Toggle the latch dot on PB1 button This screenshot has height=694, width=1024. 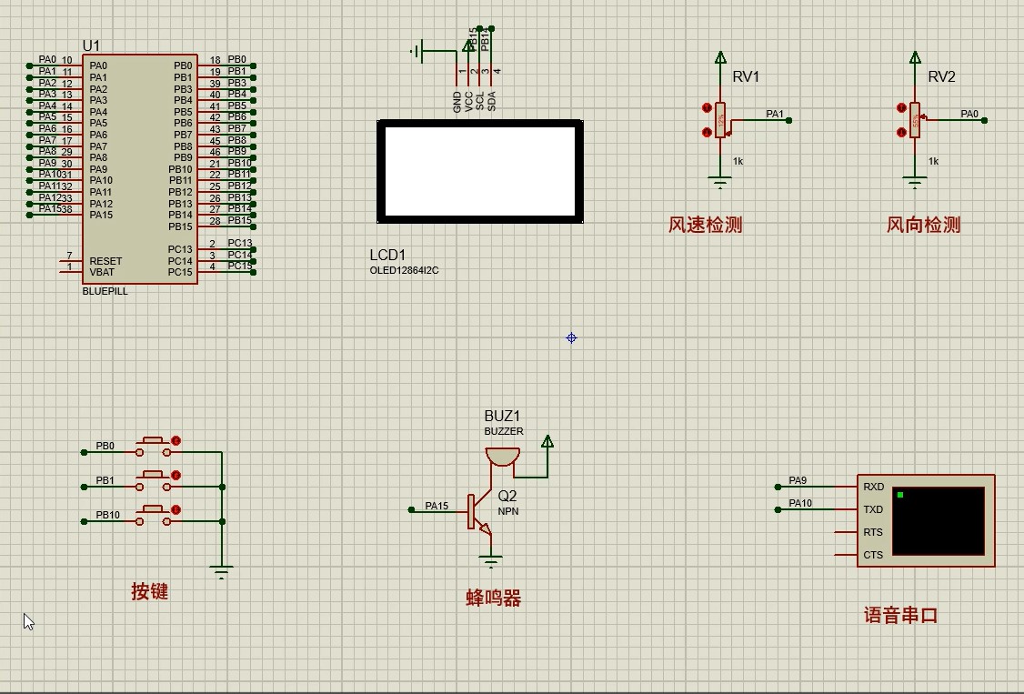point(176,476)
